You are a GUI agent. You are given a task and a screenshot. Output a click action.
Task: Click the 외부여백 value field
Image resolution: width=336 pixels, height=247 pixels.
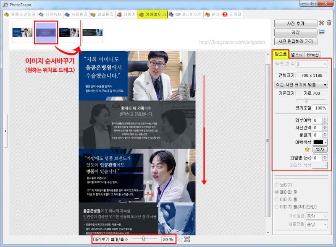318,120
